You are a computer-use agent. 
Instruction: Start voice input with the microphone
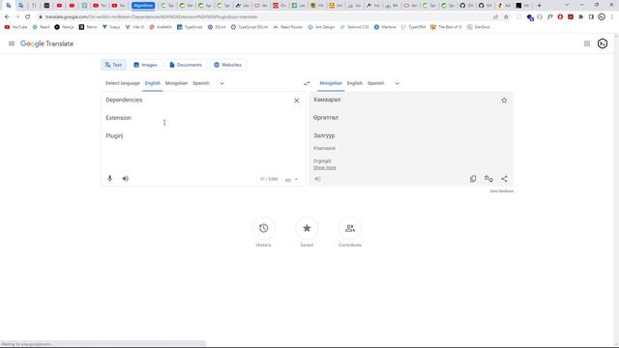pos(109,178)
